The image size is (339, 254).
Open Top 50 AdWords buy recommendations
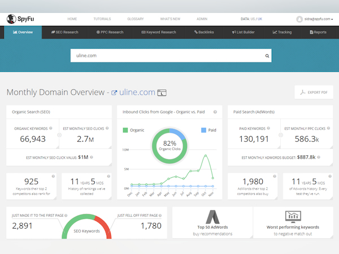(x=212, y=222)
